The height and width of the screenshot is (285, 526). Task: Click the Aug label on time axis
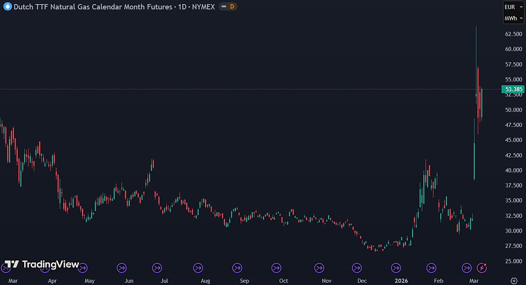pos(205,281)
